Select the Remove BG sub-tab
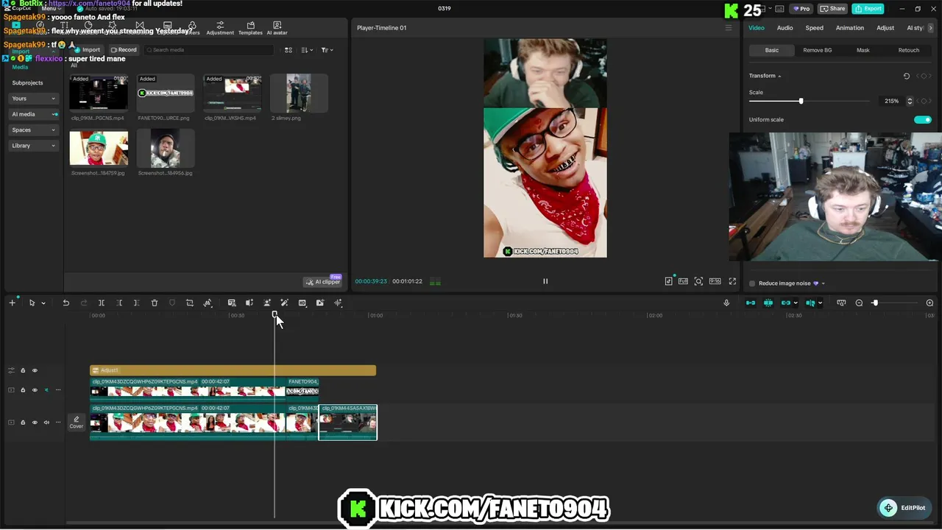Screen dimensions: 942x530 817,50
